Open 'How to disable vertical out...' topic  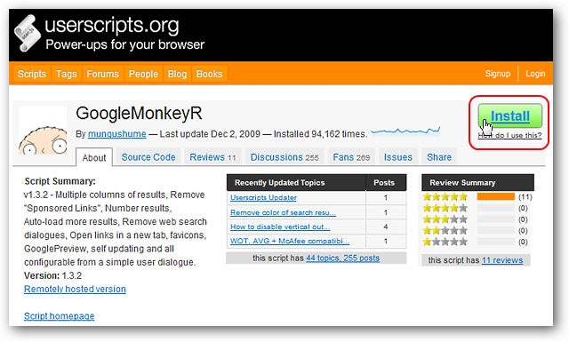(280, 227)
